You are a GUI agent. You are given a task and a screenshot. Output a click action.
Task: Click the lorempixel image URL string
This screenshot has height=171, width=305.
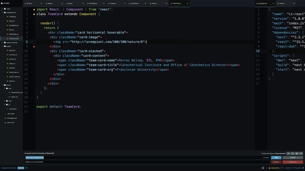pyautogui.click(x=107, y=42)
